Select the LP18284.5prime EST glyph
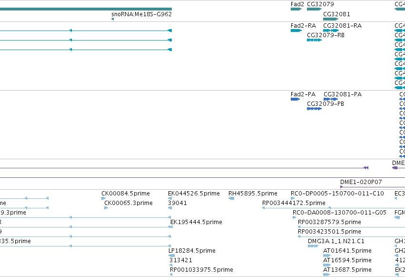405x277 pixels. [171, 256]
